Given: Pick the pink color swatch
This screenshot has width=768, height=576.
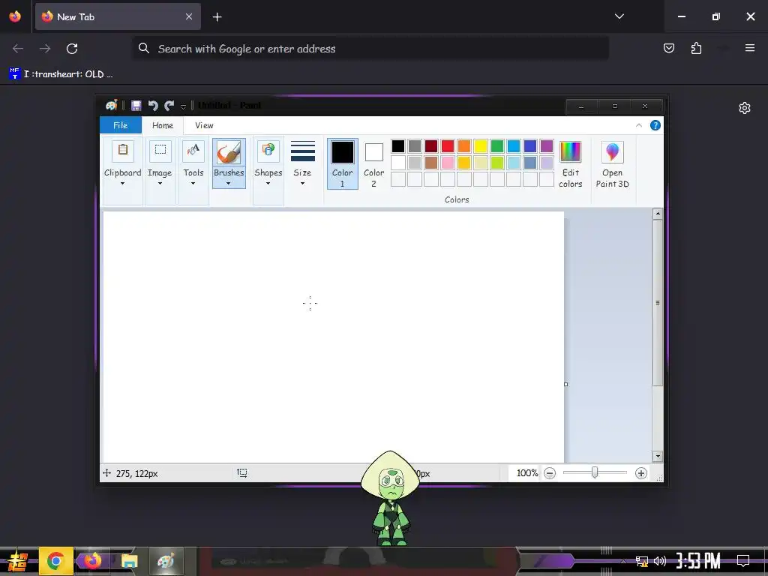Looking at the screenshot, I should coord(448,163).
